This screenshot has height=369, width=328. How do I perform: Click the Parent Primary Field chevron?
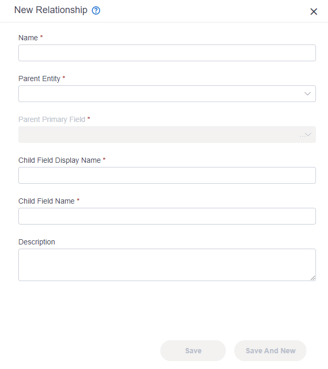click(308, 135)
